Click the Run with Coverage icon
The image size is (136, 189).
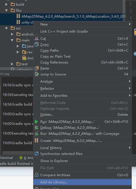pyautogui.click(x=37, y=134)
